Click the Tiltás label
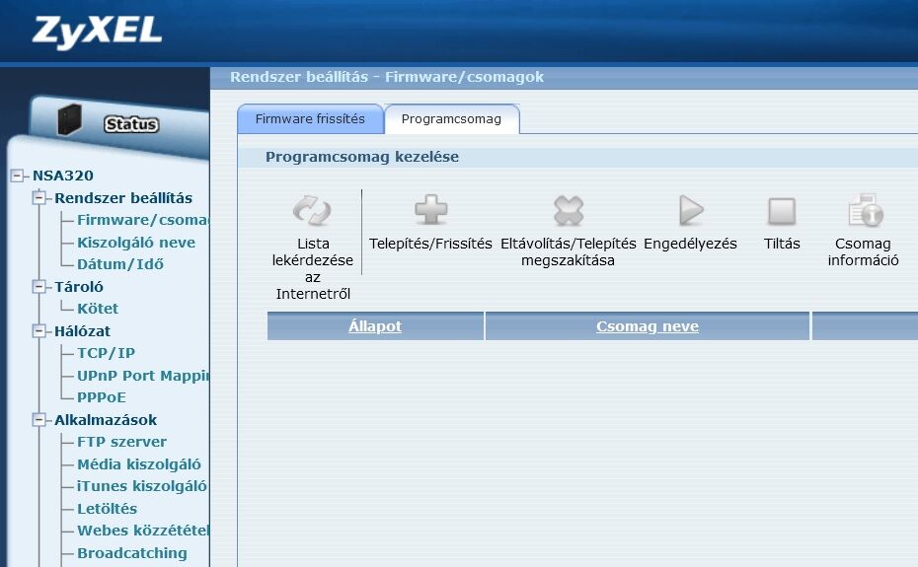The height and width of the screenshot is (567, 918). click(x=782, y=244)
